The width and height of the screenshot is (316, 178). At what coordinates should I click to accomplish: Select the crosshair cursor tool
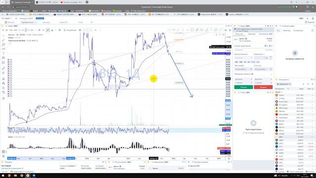[3, 36]
